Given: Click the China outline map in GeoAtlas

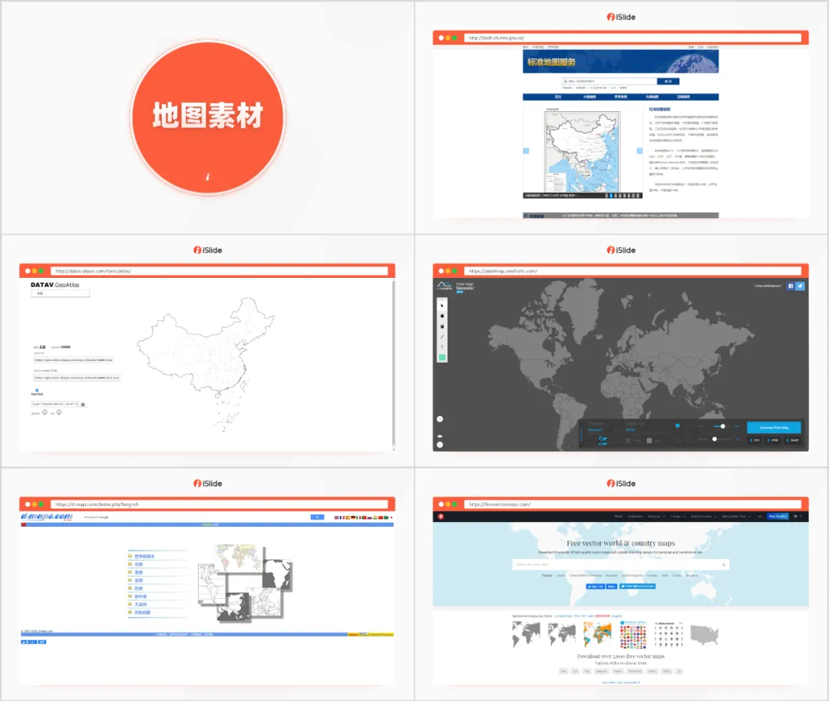Looking at the screenshot, I should 206,365.
